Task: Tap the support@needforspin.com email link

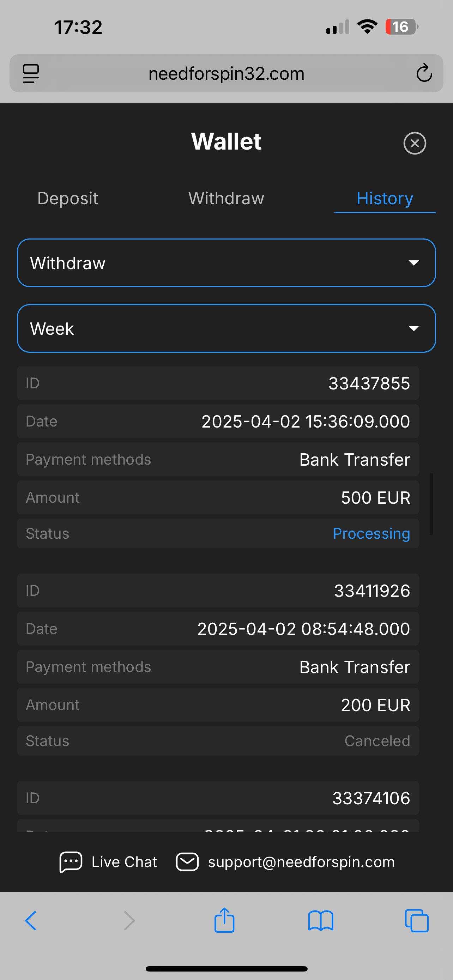Action: [301, 862]
